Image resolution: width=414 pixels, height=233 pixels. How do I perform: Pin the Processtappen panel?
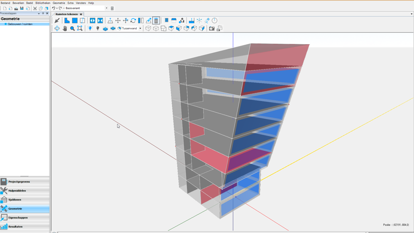(43, 14)
